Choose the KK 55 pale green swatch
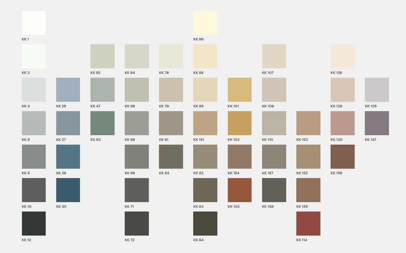This screenshot has width=406, height=253. pyautogui.click(x=102, y=56)
